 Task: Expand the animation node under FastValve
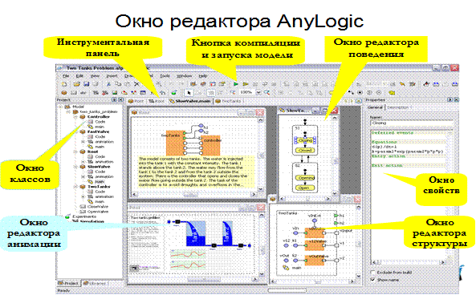click(83, 142)
